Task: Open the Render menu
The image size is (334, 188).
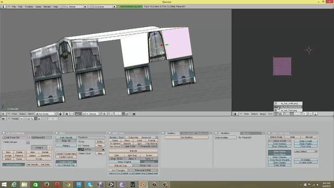Action: [x=47, y=7]
